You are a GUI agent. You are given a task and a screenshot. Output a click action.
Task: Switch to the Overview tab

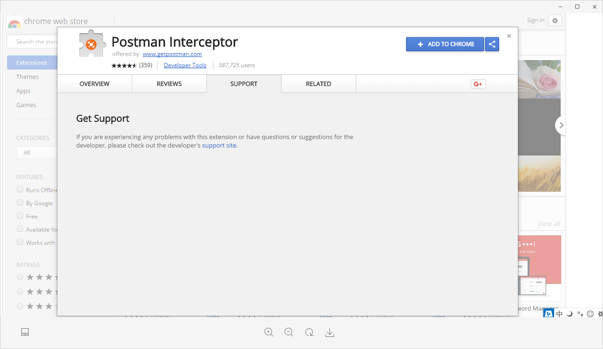coord(94,84)
